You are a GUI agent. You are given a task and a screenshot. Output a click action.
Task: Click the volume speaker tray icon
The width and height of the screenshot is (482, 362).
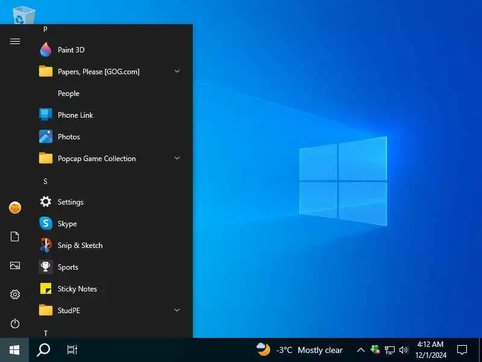point(403,350)
